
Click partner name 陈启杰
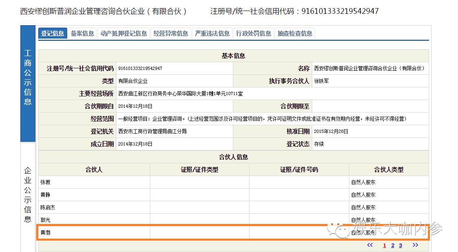point(48,208)
